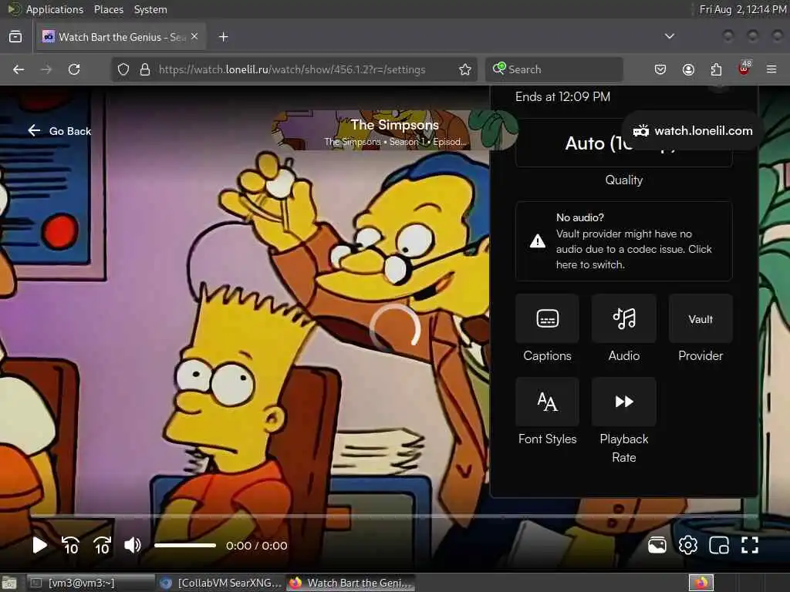
Task: Click the Firefox workspace switcher icon
Action: pos(701,583)
